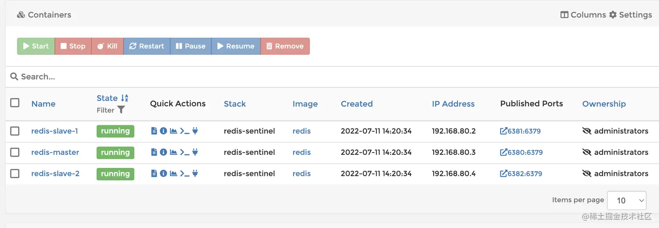Open logs icon for redis-slave-1

[154, 131]
